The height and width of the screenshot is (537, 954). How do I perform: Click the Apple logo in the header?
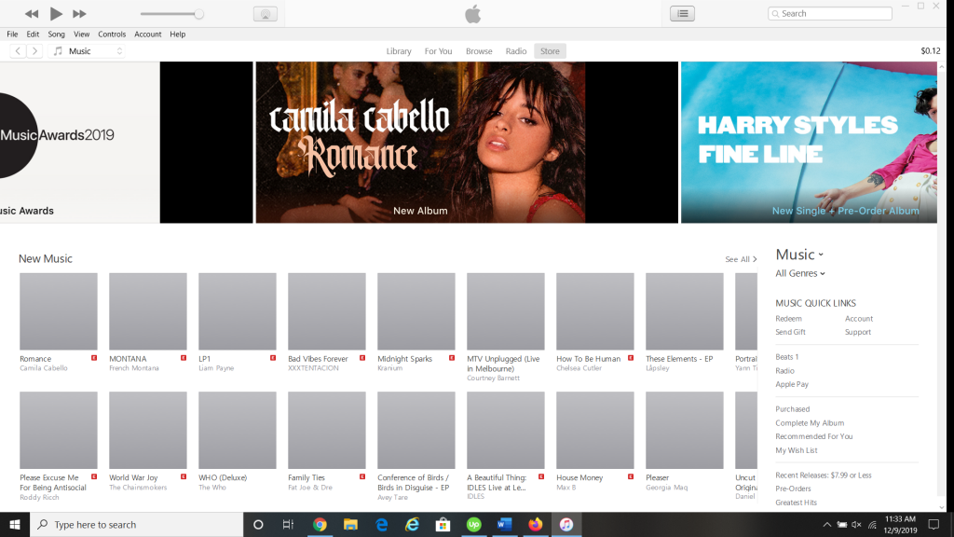click(x=472, y=13)
